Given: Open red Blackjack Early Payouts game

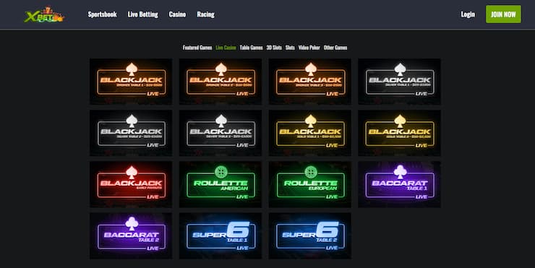Looking at the screenshot, I should point(131,184).
